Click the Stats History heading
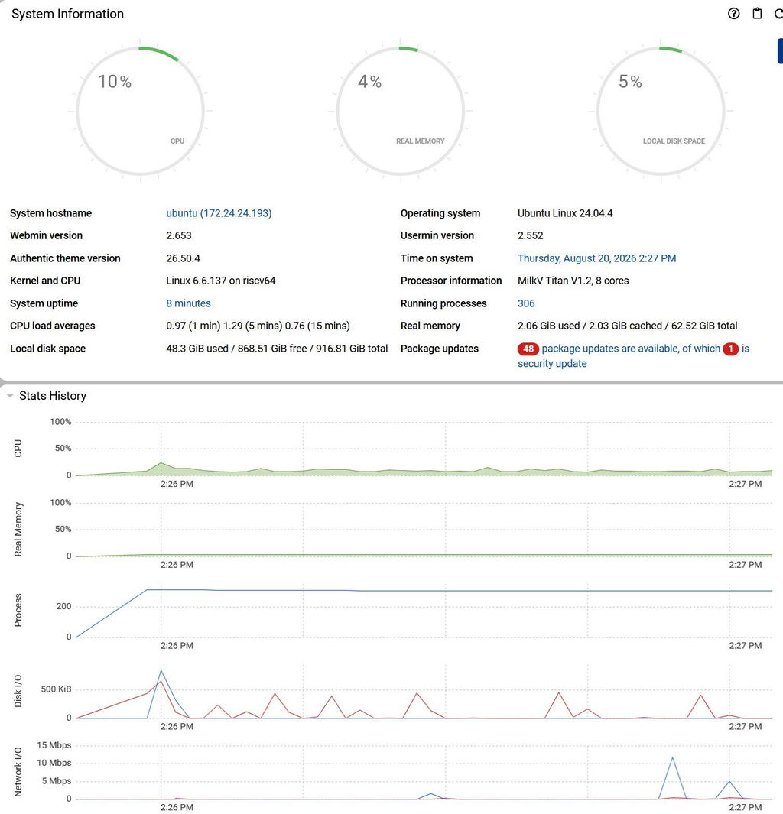 [x=53, y=396]
